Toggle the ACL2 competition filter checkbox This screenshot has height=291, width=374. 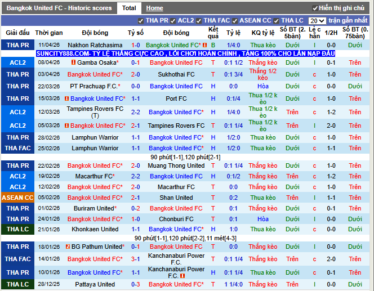(173, 20)
